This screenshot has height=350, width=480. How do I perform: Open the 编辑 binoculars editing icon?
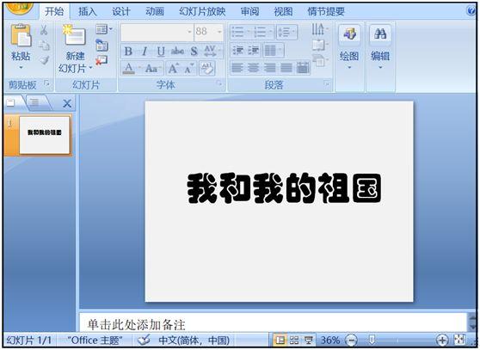click(x=380, y=34)
